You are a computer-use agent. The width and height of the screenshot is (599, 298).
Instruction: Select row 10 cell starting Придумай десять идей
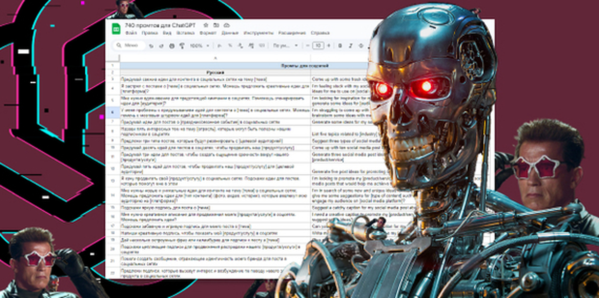[215, 148]
